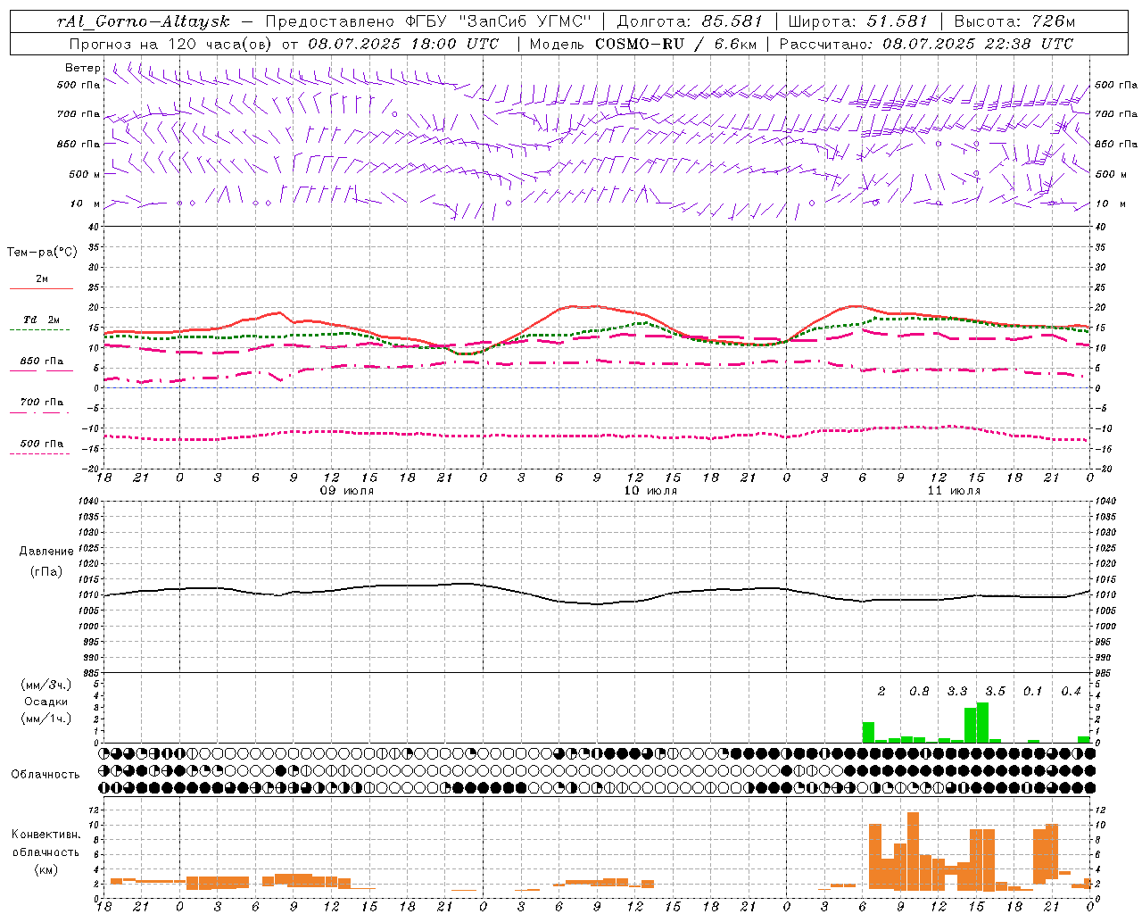Click the precipitation total 0.8
Image resolution: width=1142 pixels, height=914 pixels.
tap(919, 692)
